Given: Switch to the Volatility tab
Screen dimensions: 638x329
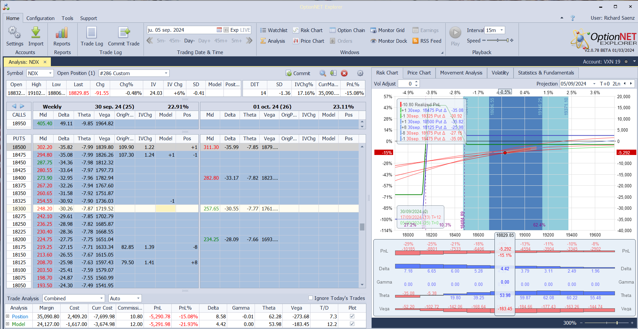Looking at the screenshot, I should click(x=500, y=73).
